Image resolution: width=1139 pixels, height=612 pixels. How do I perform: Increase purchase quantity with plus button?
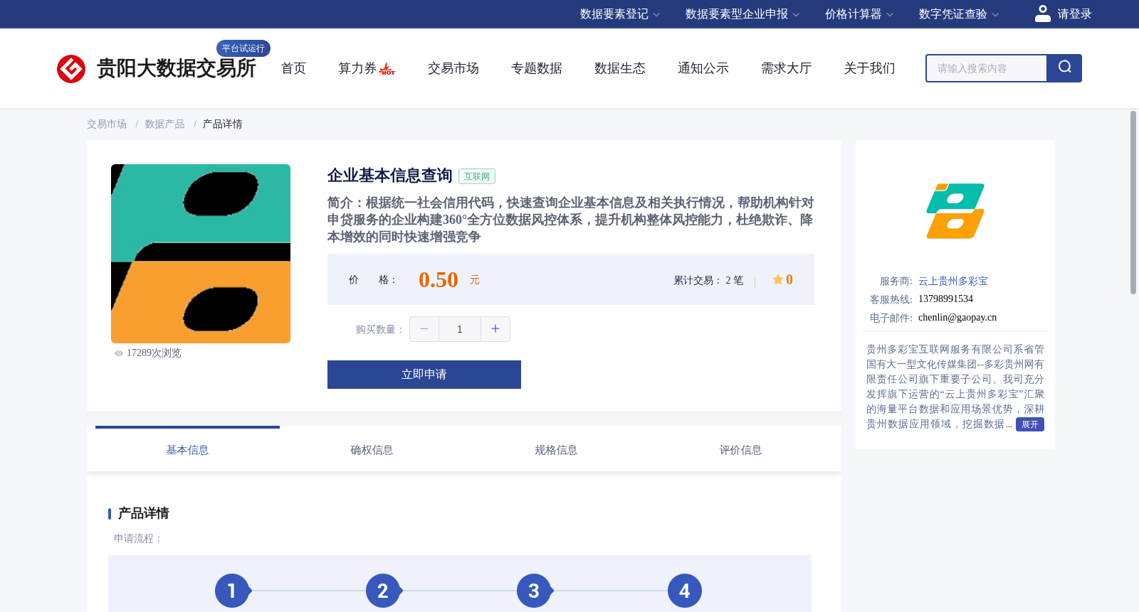[x=495, y=329]
